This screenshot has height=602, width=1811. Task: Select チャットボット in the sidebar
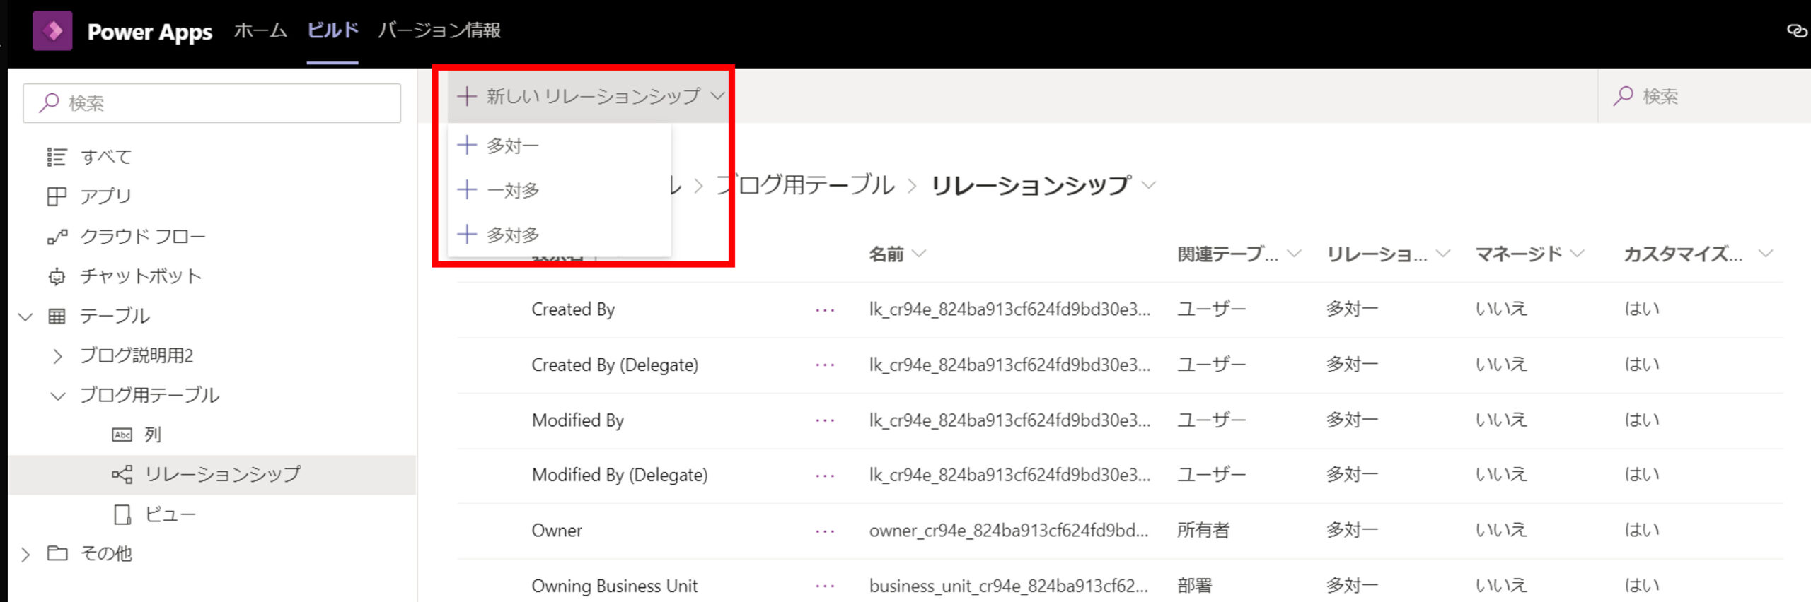[140, 276]
